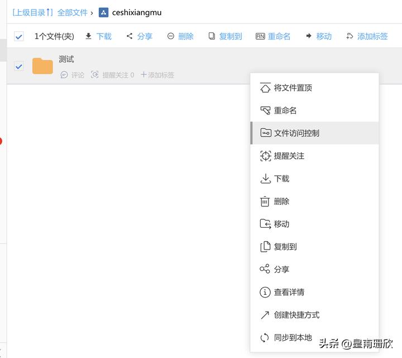Select 删除 in the context menu
Screen dimensions: 402x358
[314, 201]
